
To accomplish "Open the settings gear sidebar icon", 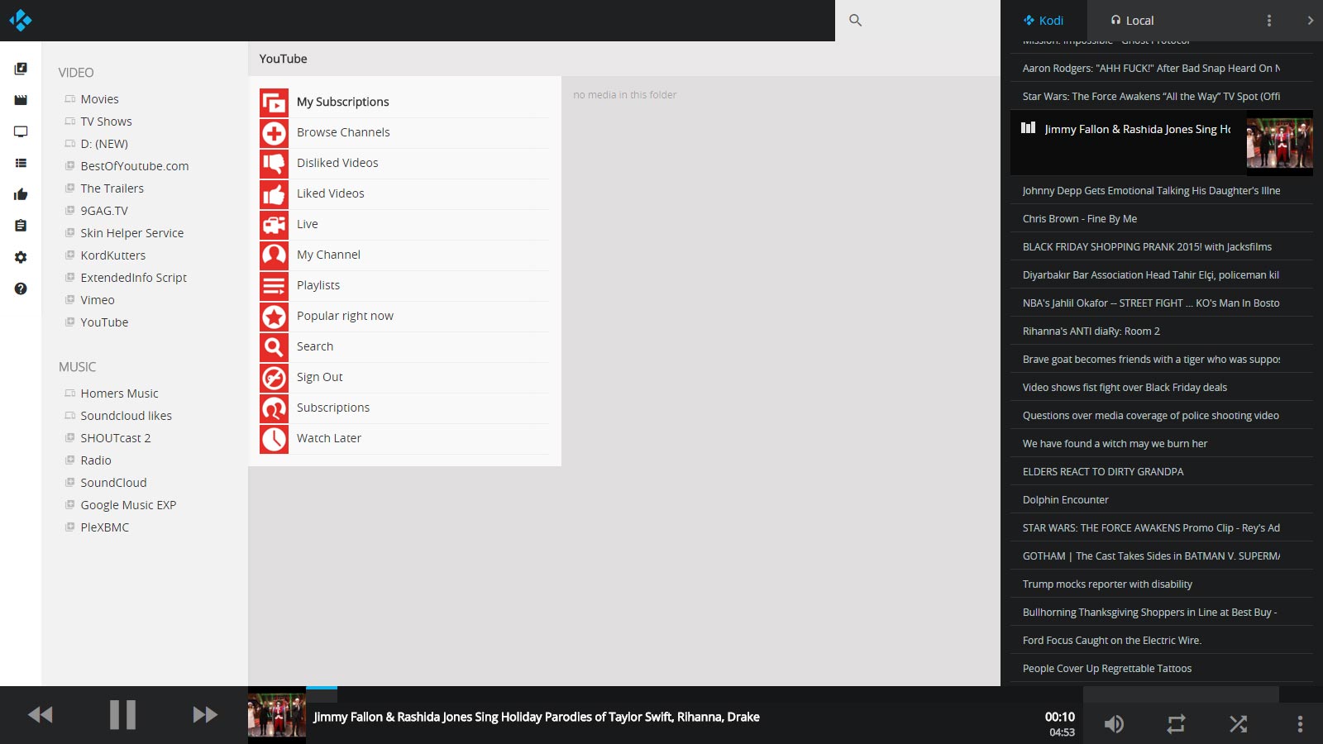I will pyautogui.click(x=21, y=257).
